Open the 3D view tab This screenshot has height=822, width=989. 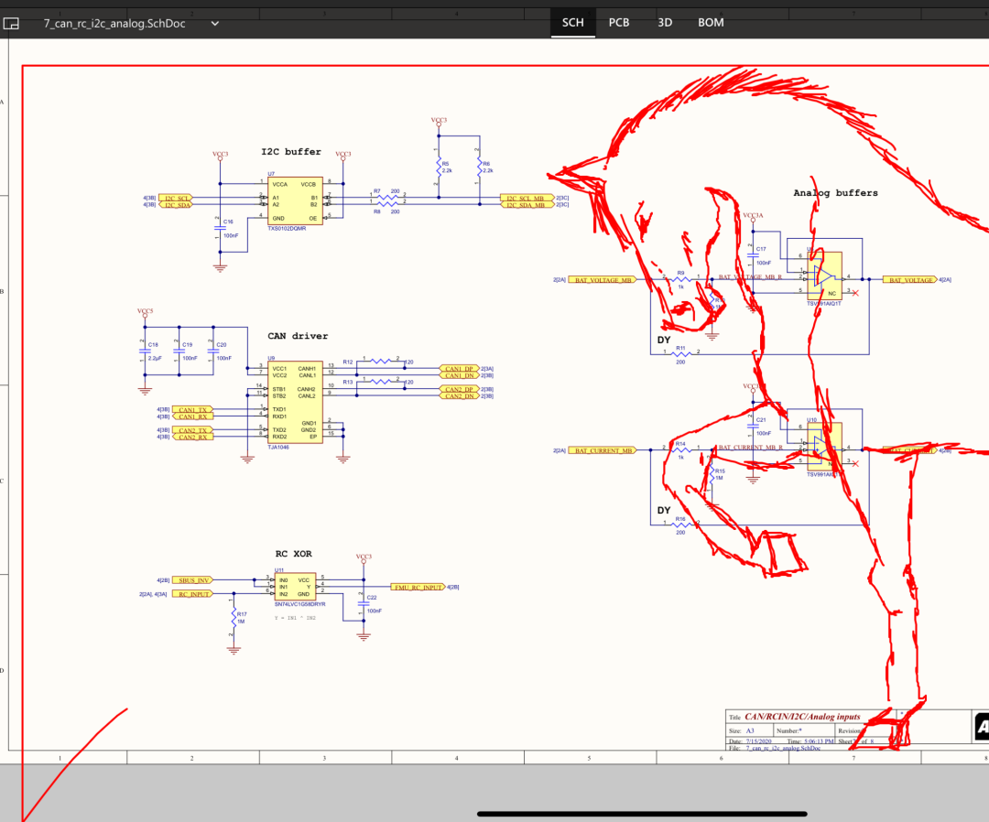click(x=665, y=23)
